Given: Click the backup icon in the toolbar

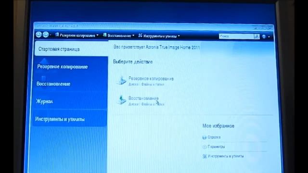Looking at the screenshot, I should 57,35.
